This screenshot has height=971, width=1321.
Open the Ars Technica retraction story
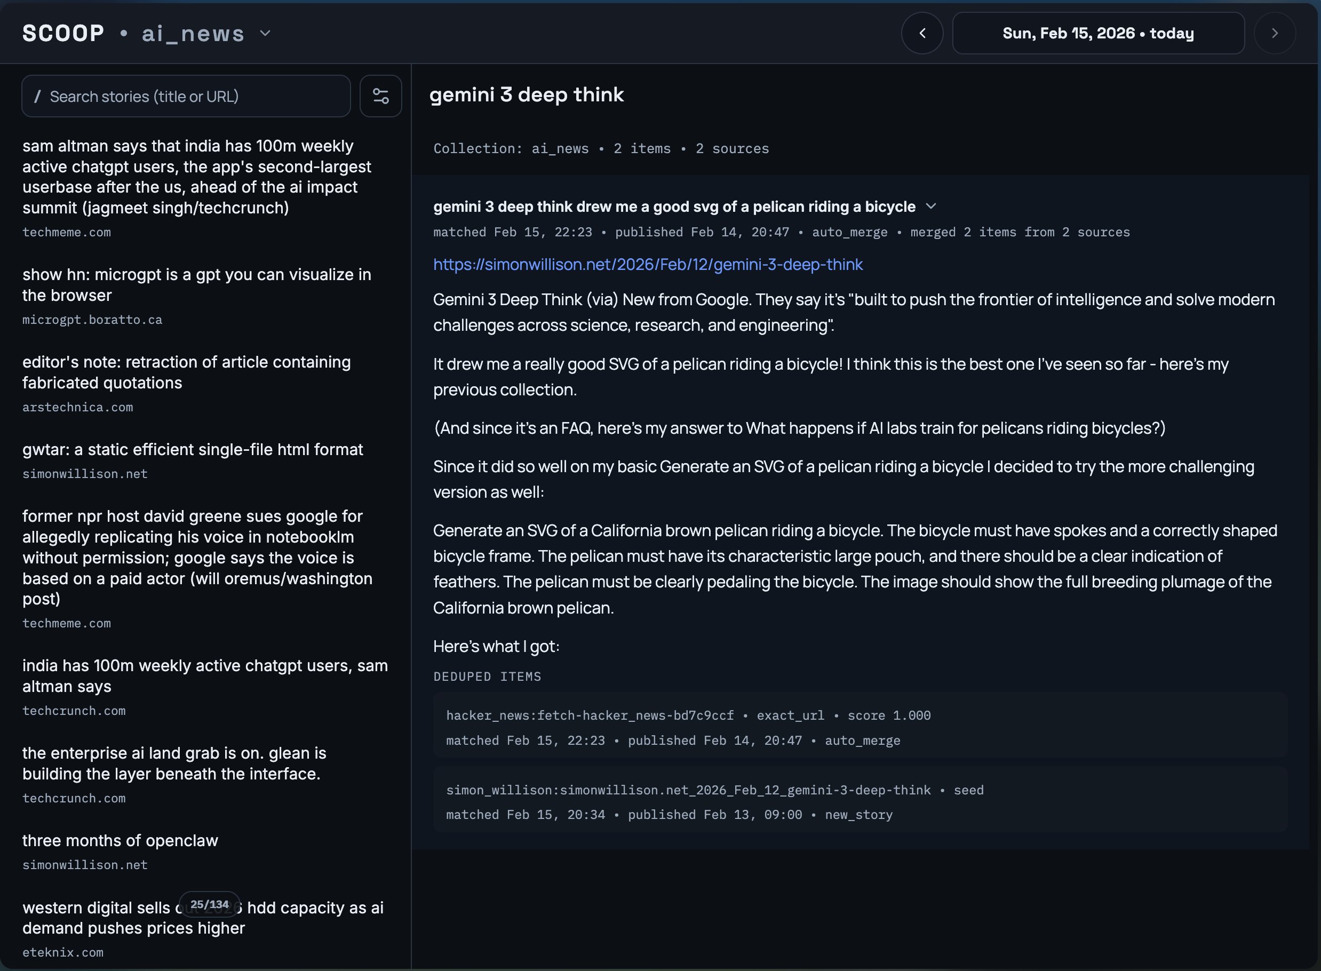coord(186,372)
